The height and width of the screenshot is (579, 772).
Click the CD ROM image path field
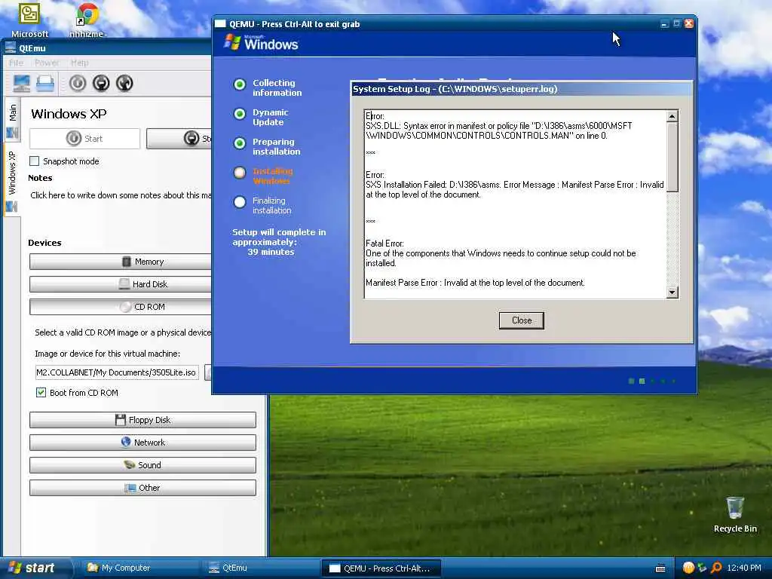117,372
